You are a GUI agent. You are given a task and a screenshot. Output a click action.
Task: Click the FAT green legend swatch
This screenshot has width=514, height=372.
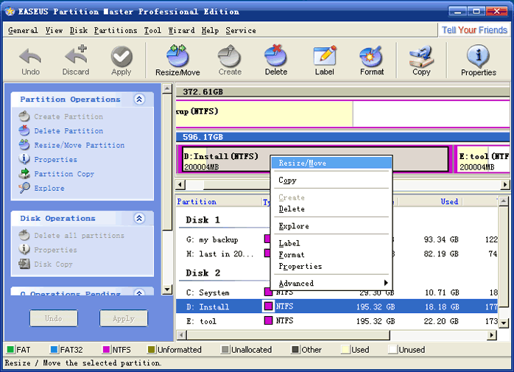point(10,350)
